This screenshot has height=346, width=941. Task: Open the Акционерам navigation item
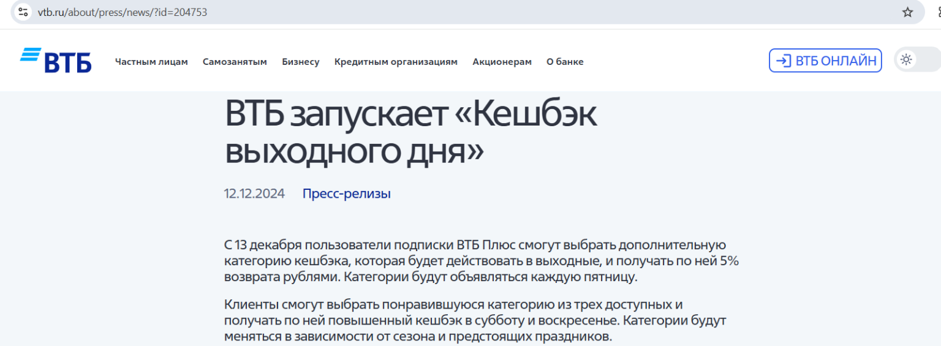click(502, 62)
